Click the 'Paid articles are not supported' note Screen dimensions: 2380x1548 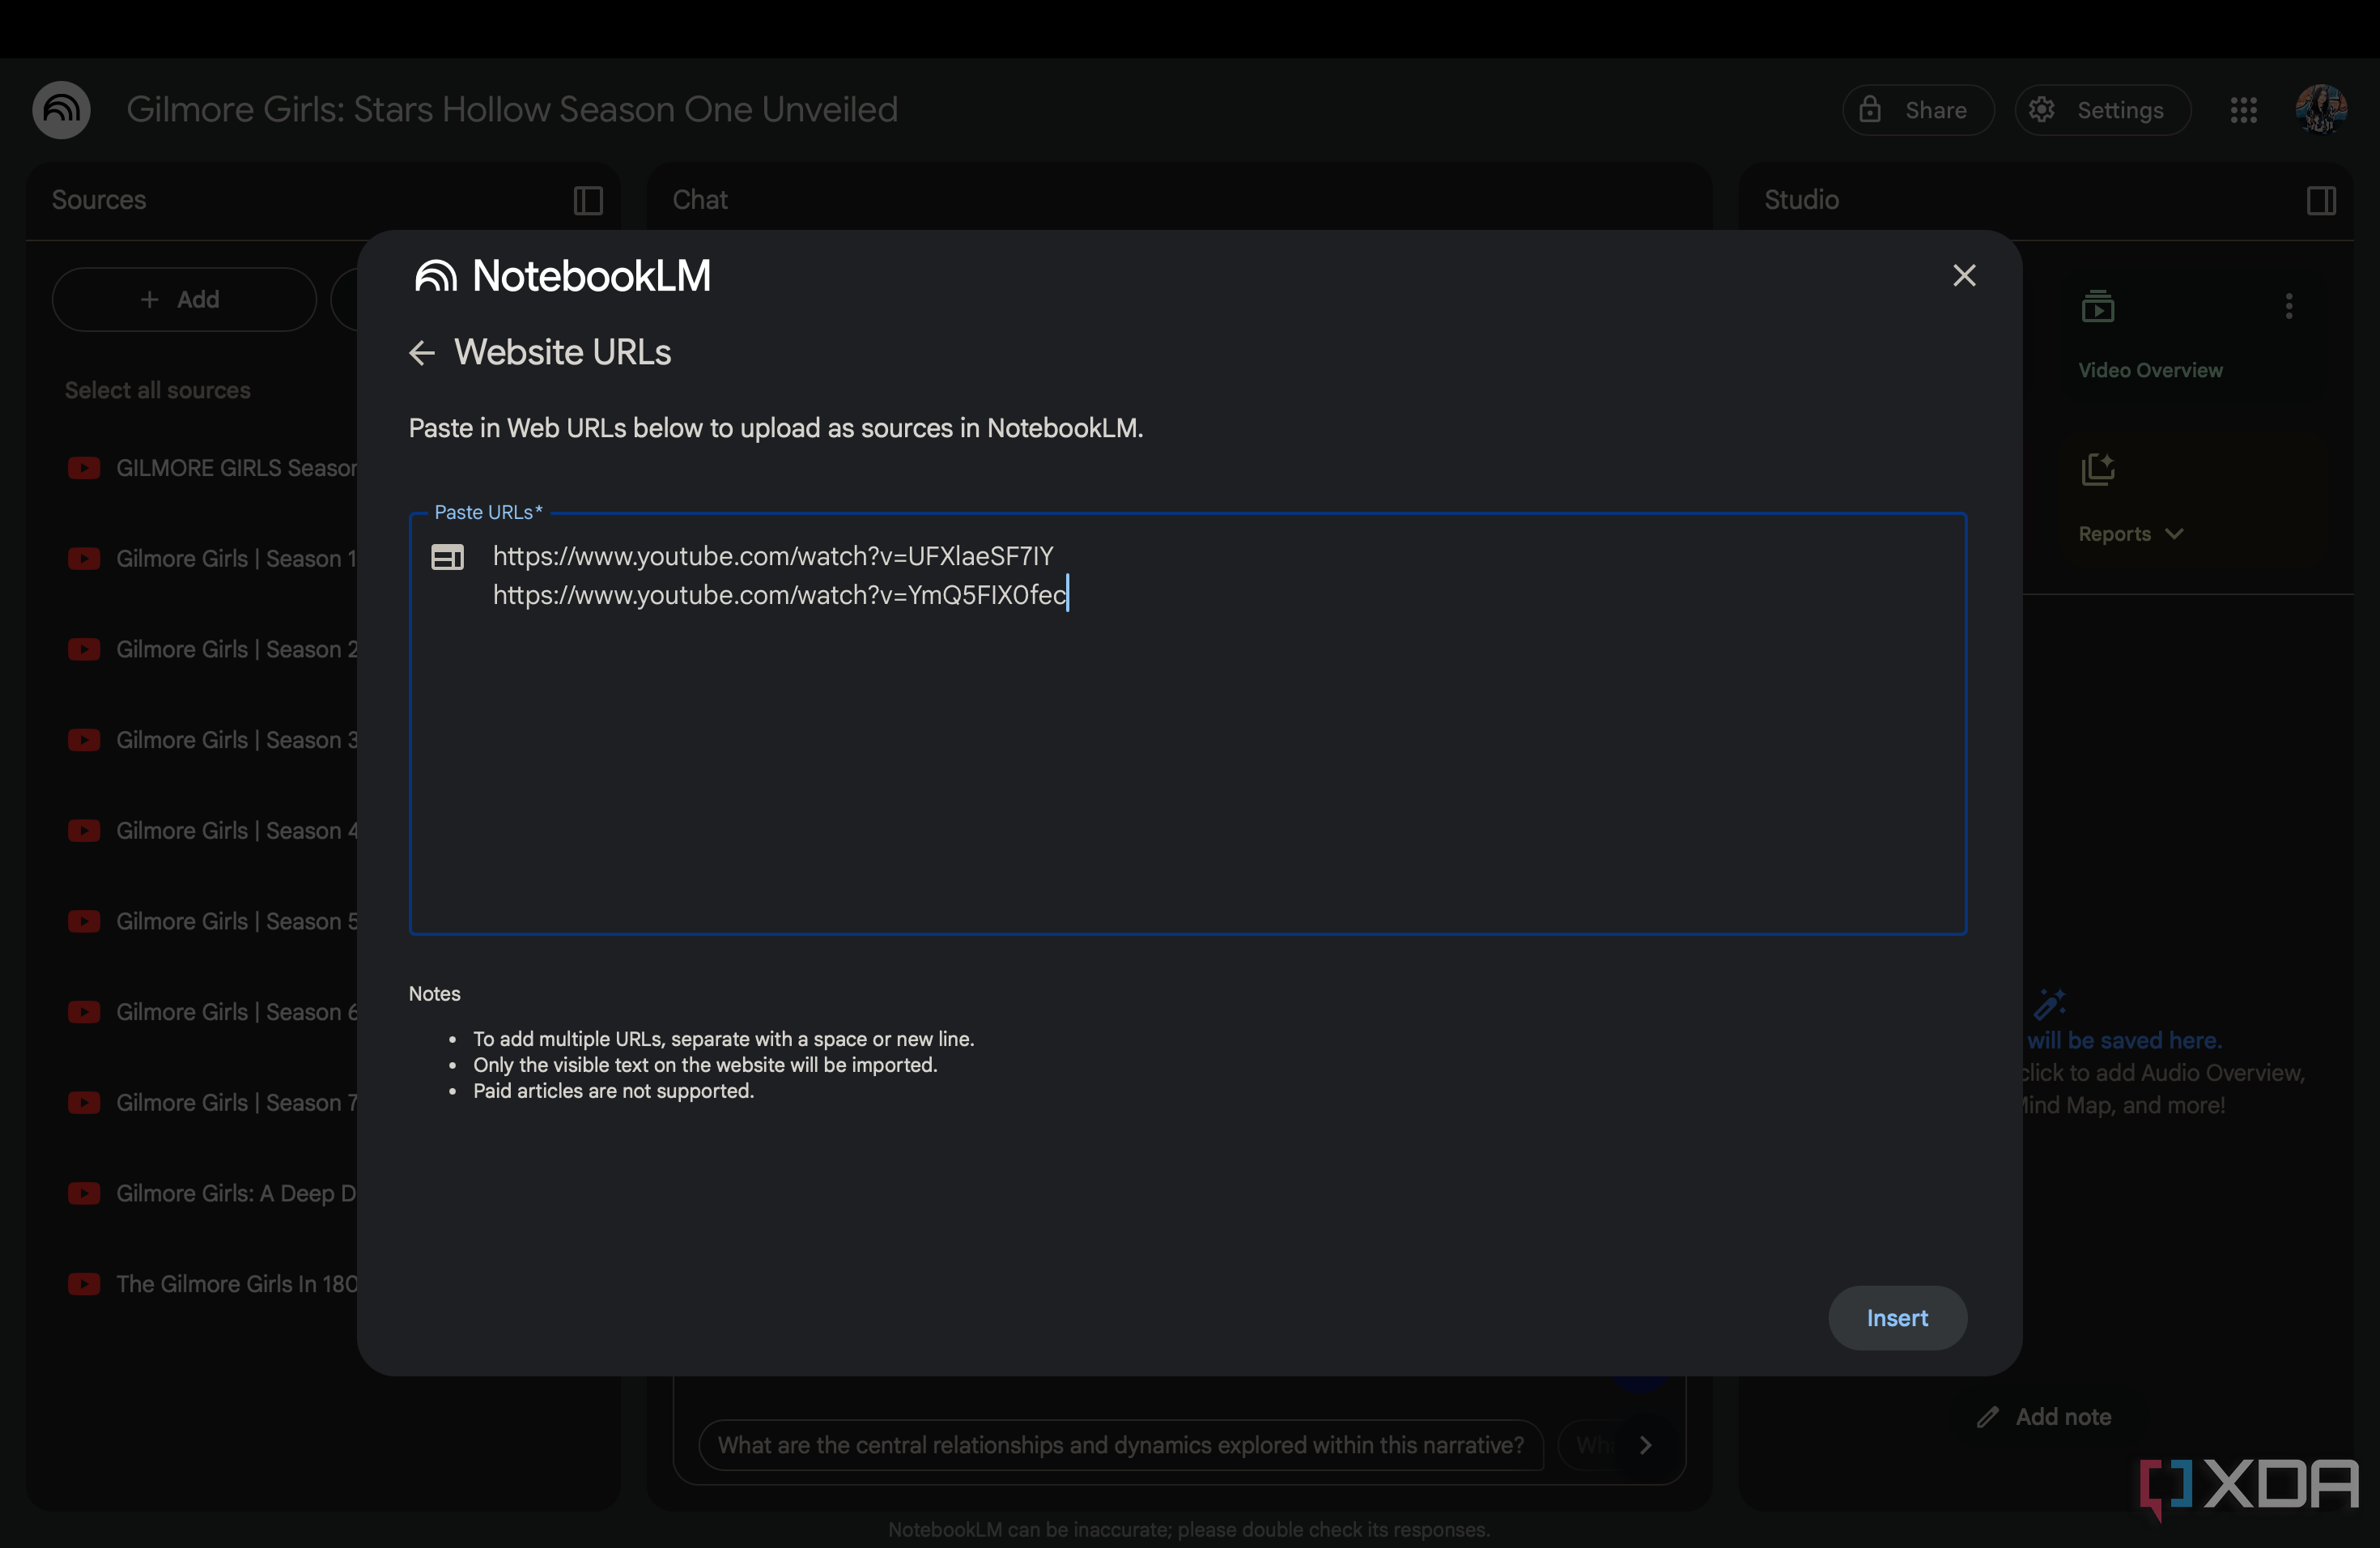pyautogui.click(x=614, y=1091)
